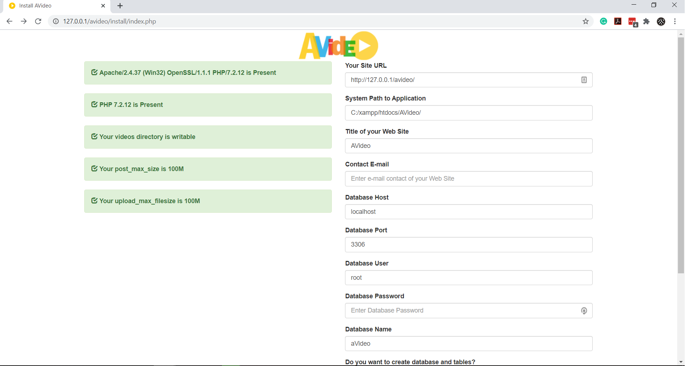
Task: Open the Adobe Acrobat extension icon
Action: (618, 21)
